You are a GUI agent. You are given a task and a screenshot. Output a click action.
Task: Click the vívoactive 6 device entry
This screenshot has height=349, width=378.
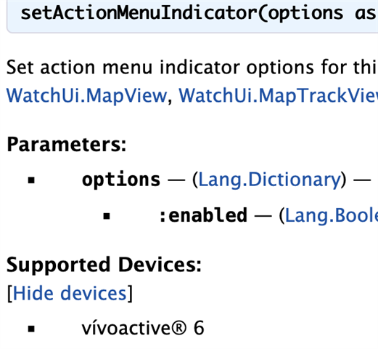coord(143,328)
